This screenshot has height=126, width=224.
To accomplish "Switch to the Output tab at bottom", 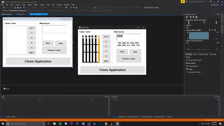I will (x=169, y=117).
